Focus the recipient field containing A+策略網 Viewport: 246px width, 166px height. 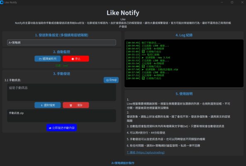click(61, 42)
